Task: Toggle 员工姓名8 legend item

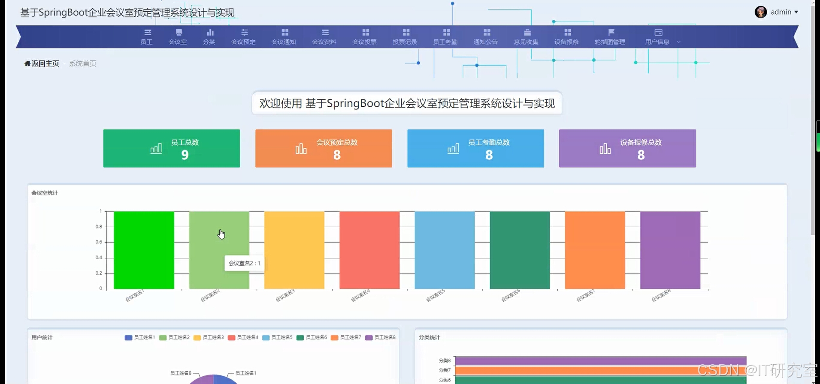Action: pyautogui.click(x=380, y=338)
